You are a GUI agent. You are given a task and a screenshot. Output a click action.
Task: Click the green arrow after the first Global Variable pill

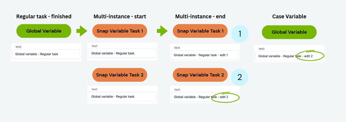(82, 31)
